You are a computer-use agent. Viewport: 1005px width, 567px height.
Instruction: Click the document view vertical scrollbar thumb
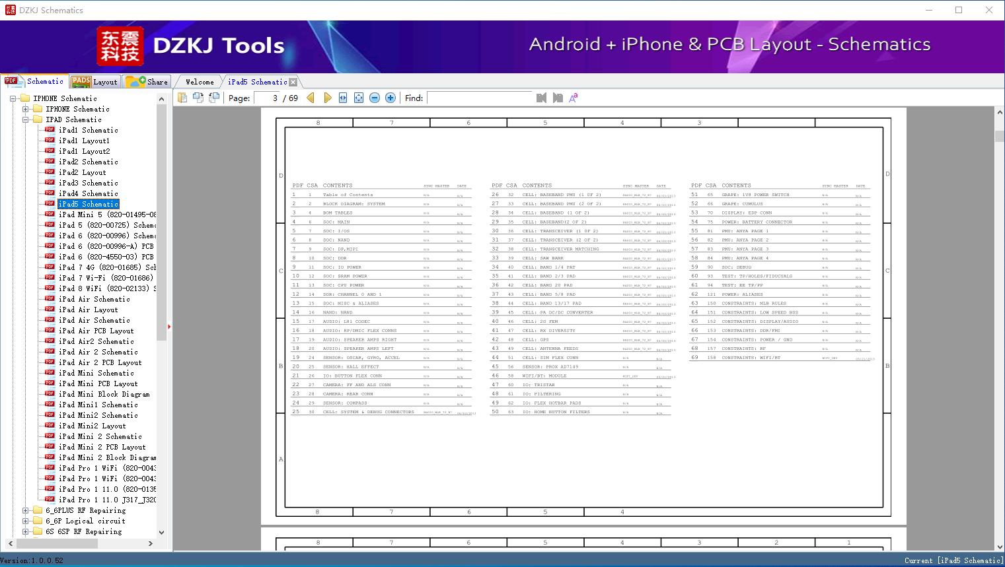(x=999, y=137)
